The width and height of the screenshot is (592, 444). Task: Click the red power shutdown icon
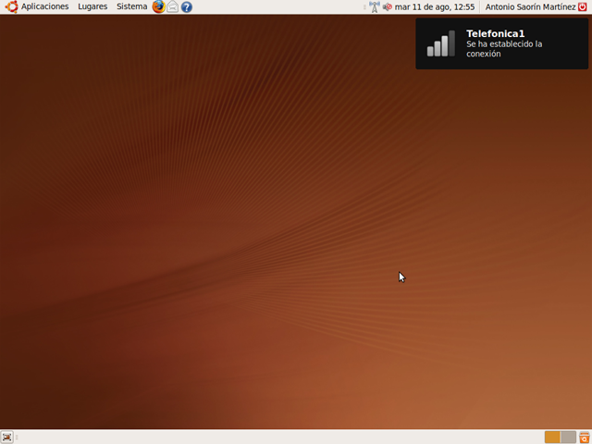coord(583,6)
